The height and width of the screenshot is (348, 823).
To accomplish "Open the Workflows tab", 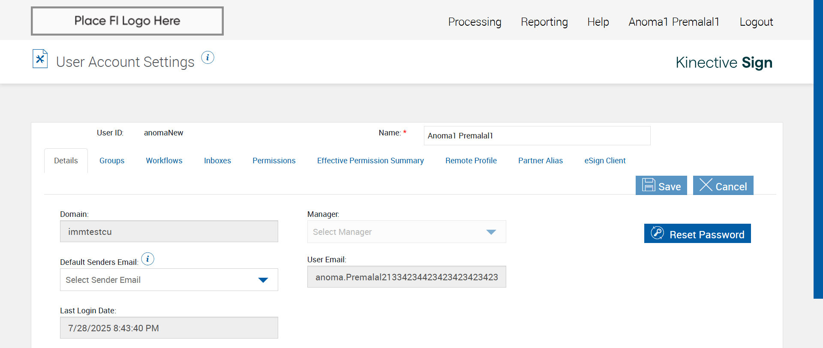I will tap(164, 161).
